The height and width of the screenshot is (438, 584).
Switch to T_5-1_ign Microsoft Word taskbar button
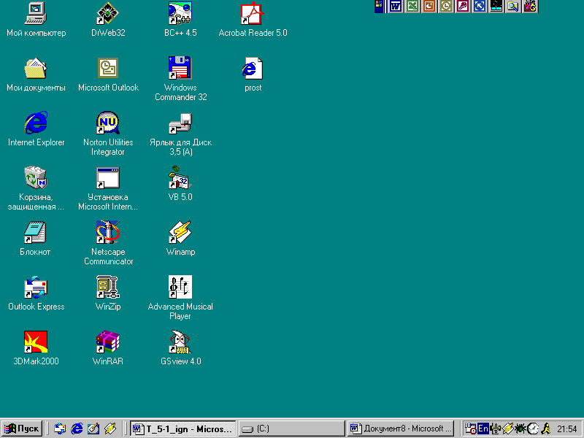point(183,429)
